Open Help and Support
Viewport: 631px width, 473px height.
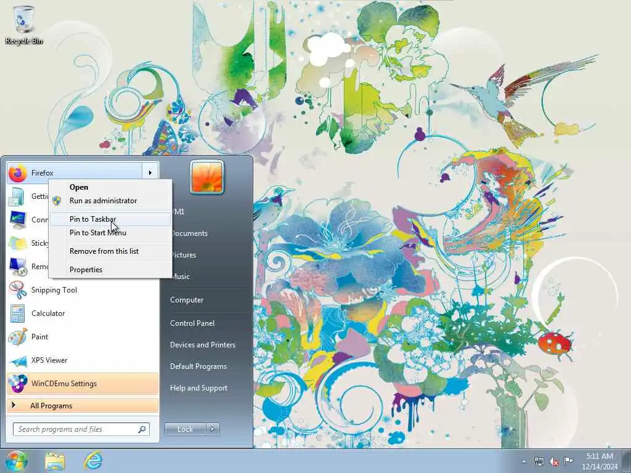click(x=198, y=389)
